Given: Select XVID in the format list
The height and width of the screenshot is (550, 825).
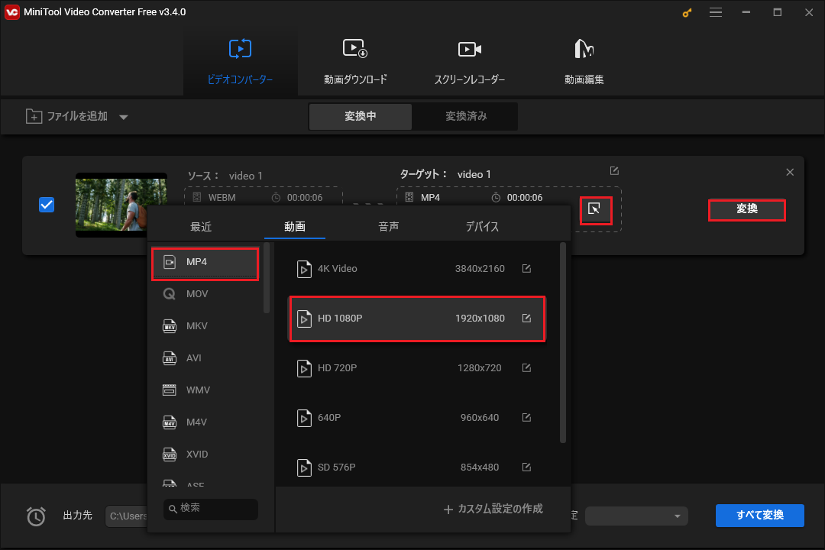Looking at the screenshot, I should pyautogui.click(x=205, y=455).
